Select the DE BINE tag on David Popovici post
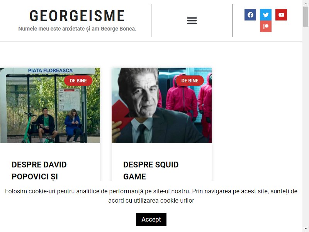This screenshot has width=309, height=232. tap(78, 81)
